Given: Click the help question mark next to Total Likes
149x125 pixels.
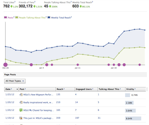Looking at the screenshot, I should [15, 2].
